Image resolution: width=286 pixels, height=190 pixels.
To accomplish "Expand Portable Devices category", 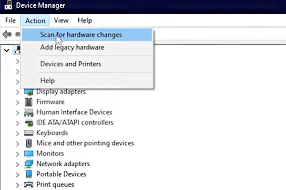I will (x=18, y=175).
